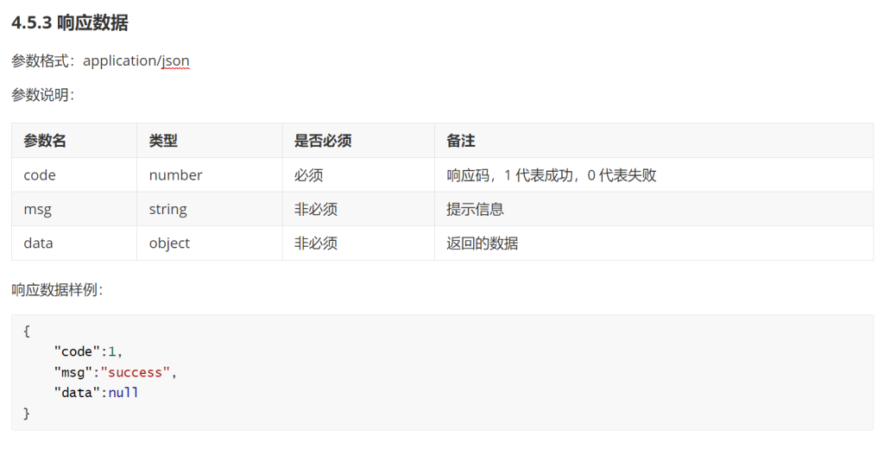Viewport: 884px width, 455px height.
Task: Select the "number" type cell
Action: 175,175
